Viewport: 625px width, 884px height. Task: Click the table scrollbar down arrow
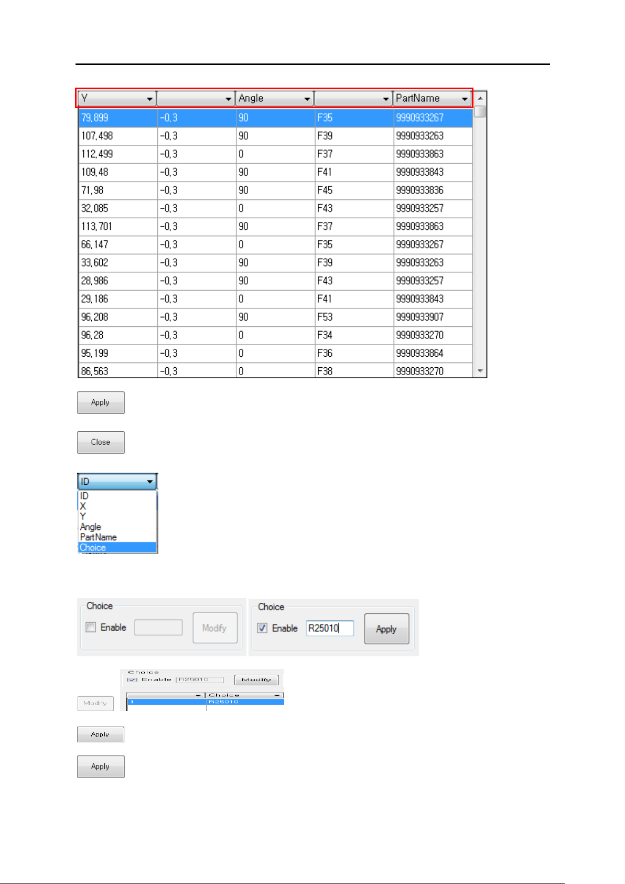click(480, 371)
